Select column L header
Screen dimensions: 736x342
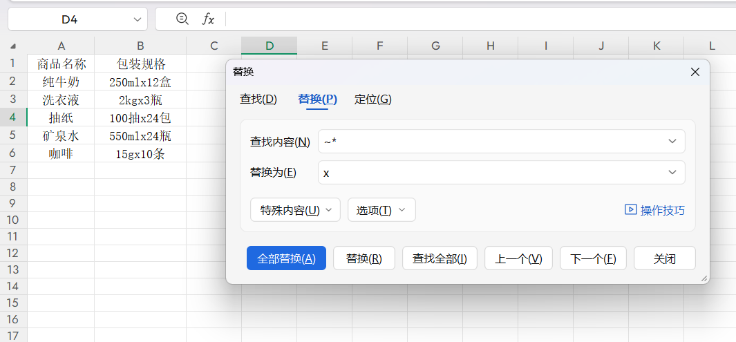[712, 46]
